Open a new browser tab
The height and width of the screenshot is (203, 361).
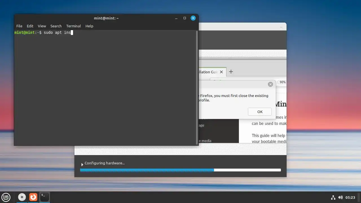[231, 72]
